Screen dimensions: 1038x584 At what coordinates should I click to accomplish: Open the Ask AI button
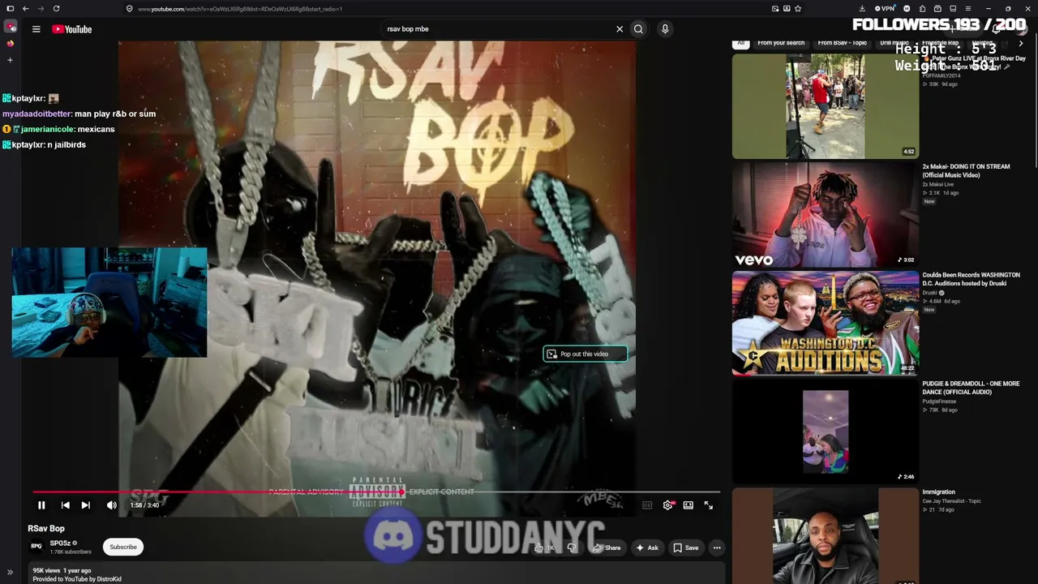click(x=647, y=547)
